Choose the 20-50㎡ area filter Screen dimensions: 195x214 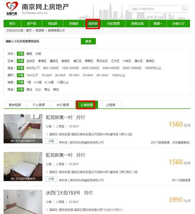[x=60, y=75]
